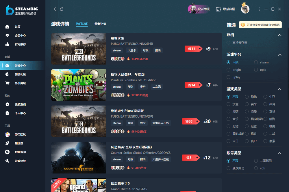
Task: Switch to the 热门游戏 tab
Action: pyautogui.click(x=82, y=24)
